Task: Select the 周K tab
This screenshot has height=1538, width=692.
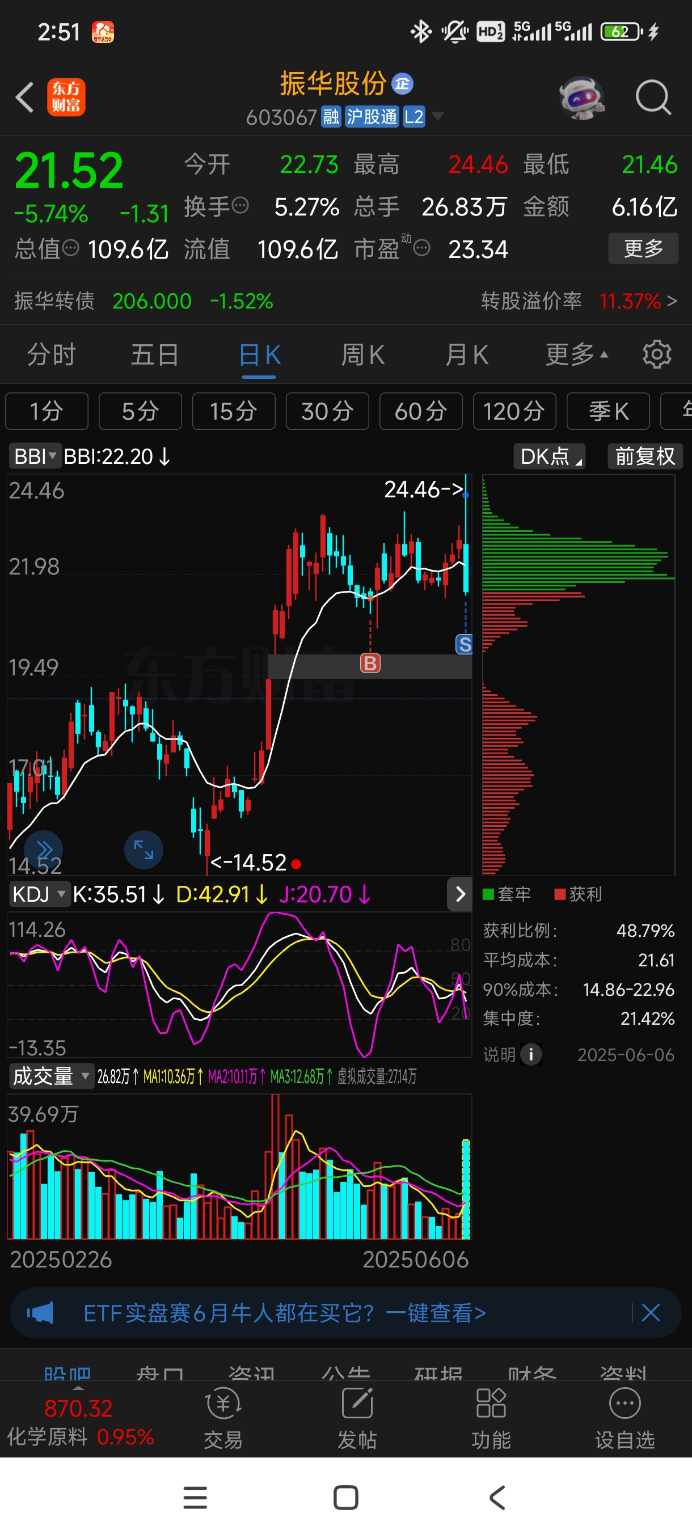Action: (362, 354)
